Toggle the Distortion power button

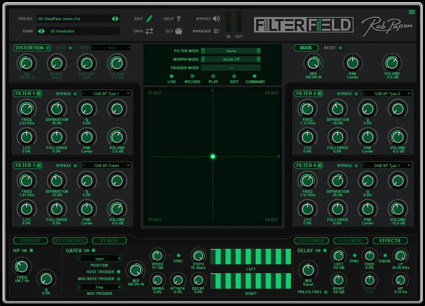(48, 48)
